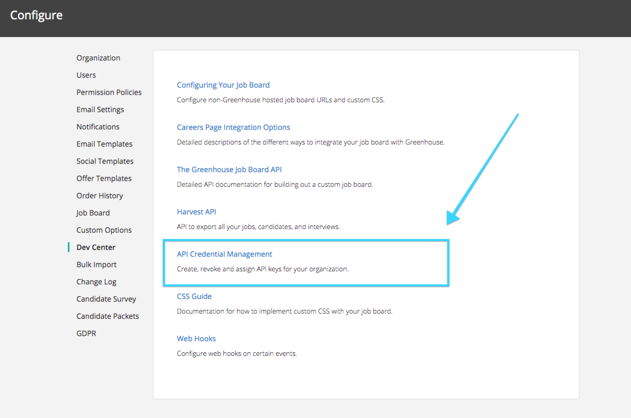Open GDPR settings in sidebar

86,333
